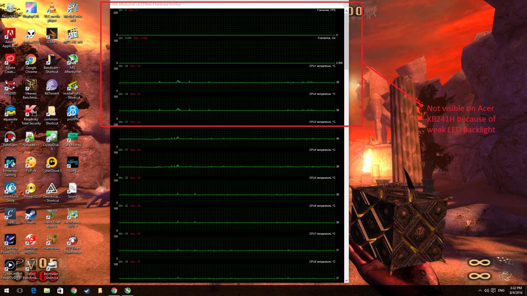The width and height of the screenshot is (527, 296).
Task: Switch to Steam via the taskbar
Action: pos(87,291)
